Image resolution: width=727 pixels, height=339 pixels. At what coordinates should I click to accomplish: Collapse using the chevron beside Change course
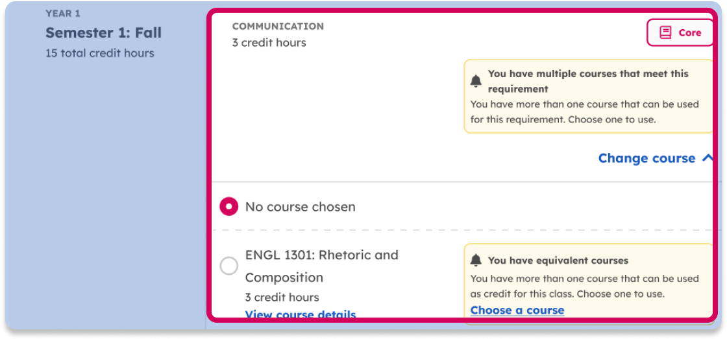coord(708,158)
